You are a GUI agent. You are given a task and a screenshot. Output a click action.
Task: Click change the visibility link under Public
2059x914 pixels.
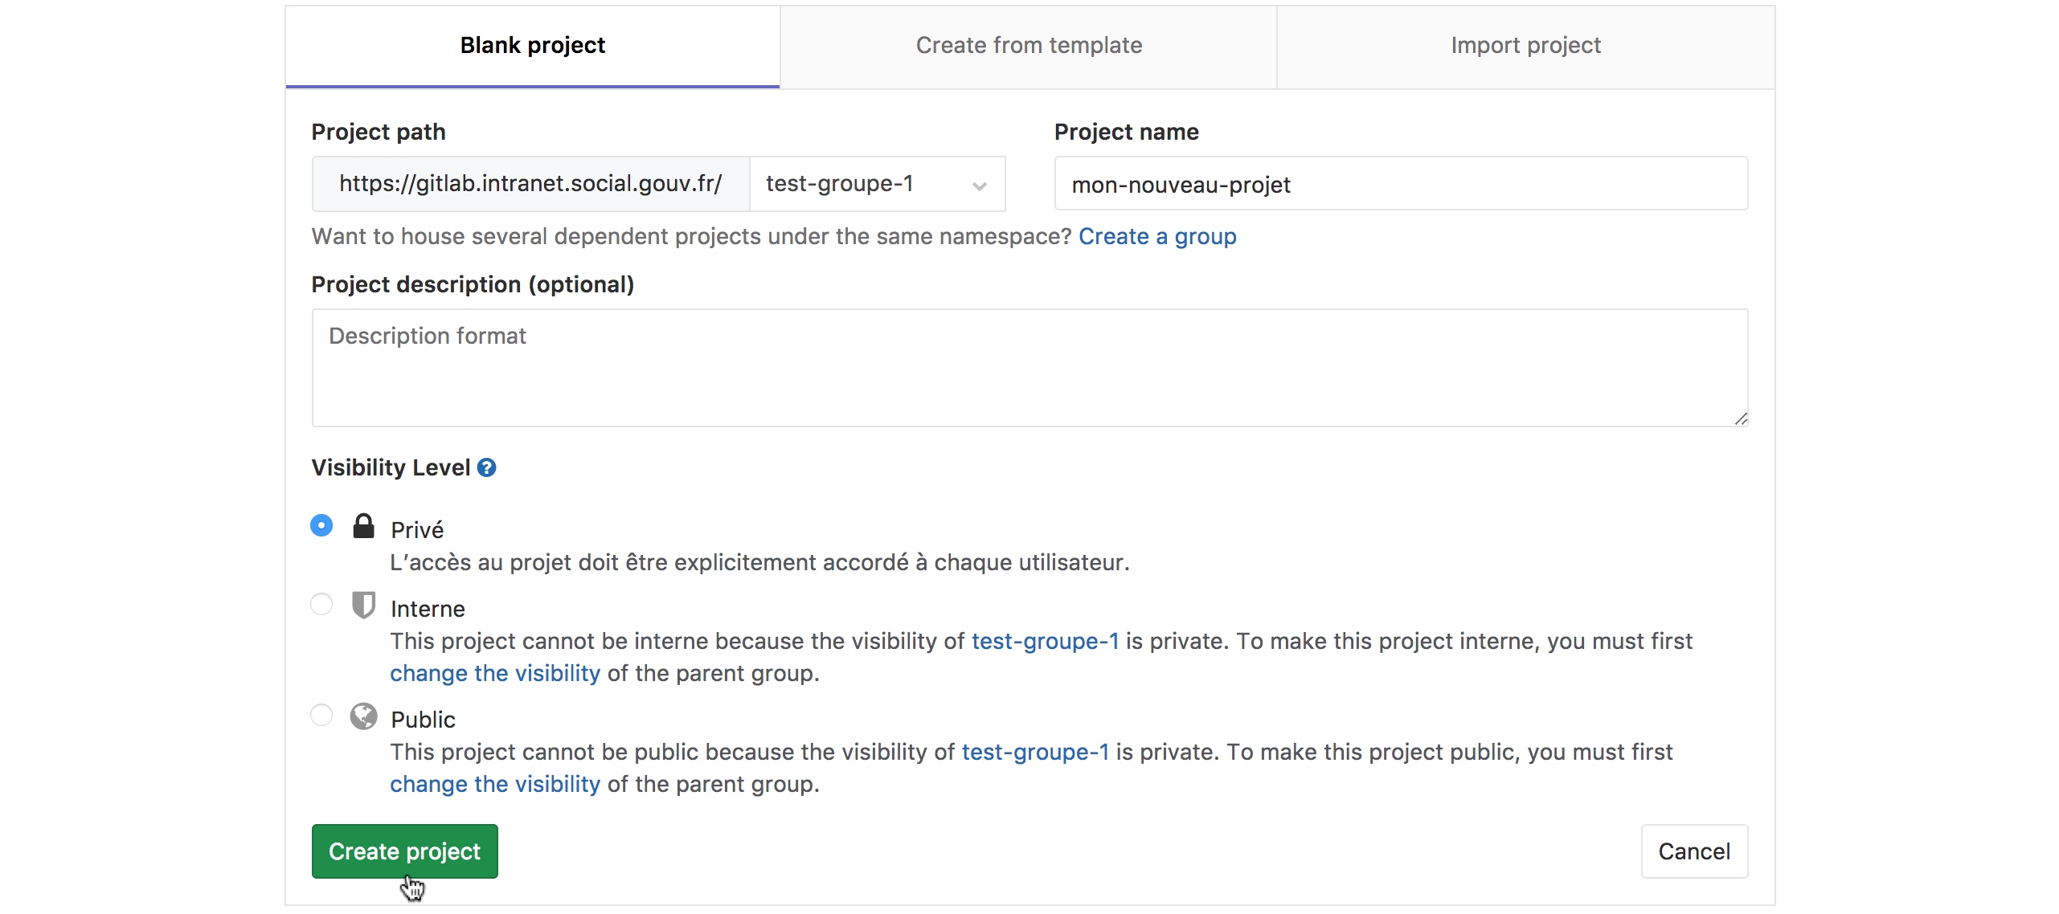[x=494, y=784]
